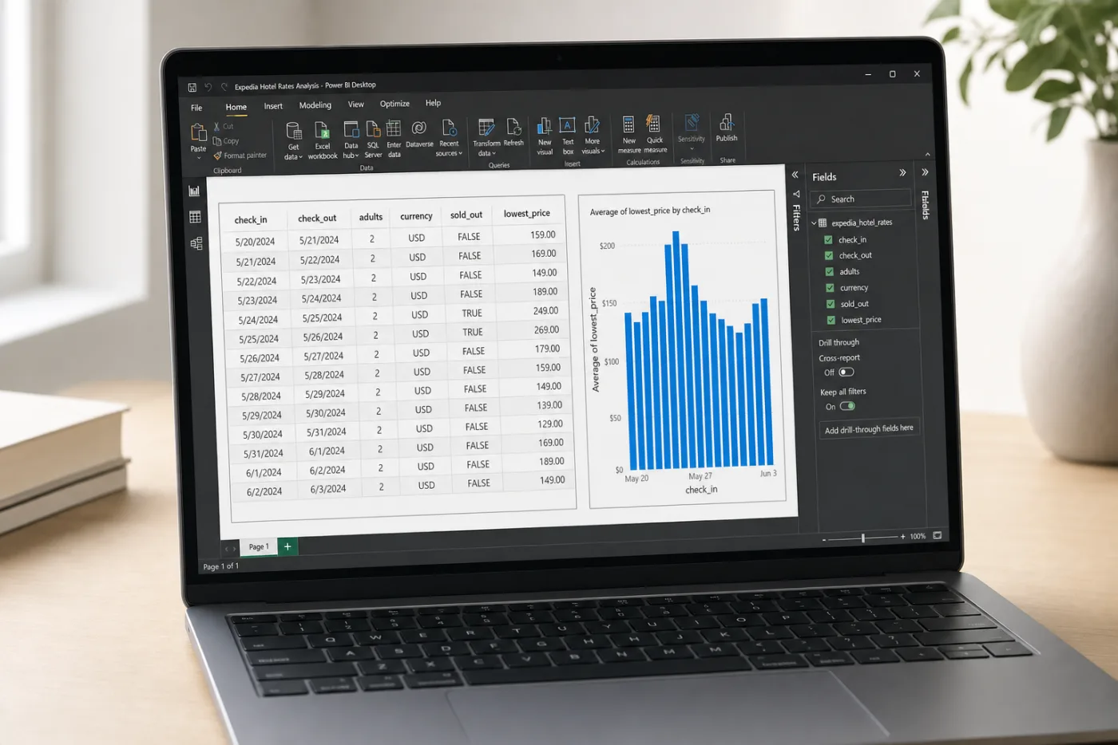Viewport: 1118px width, 745px height.
Task: Click the Enter data icon
Action: (394, 128)
